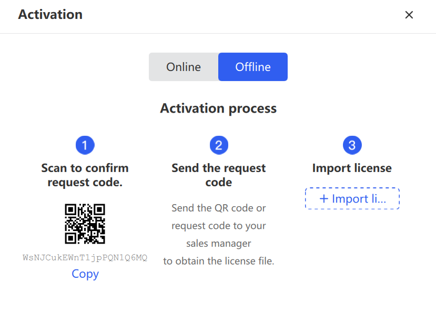Click the step 3 circle icon
Screen dimensions: 436x322
click(352, 145)
